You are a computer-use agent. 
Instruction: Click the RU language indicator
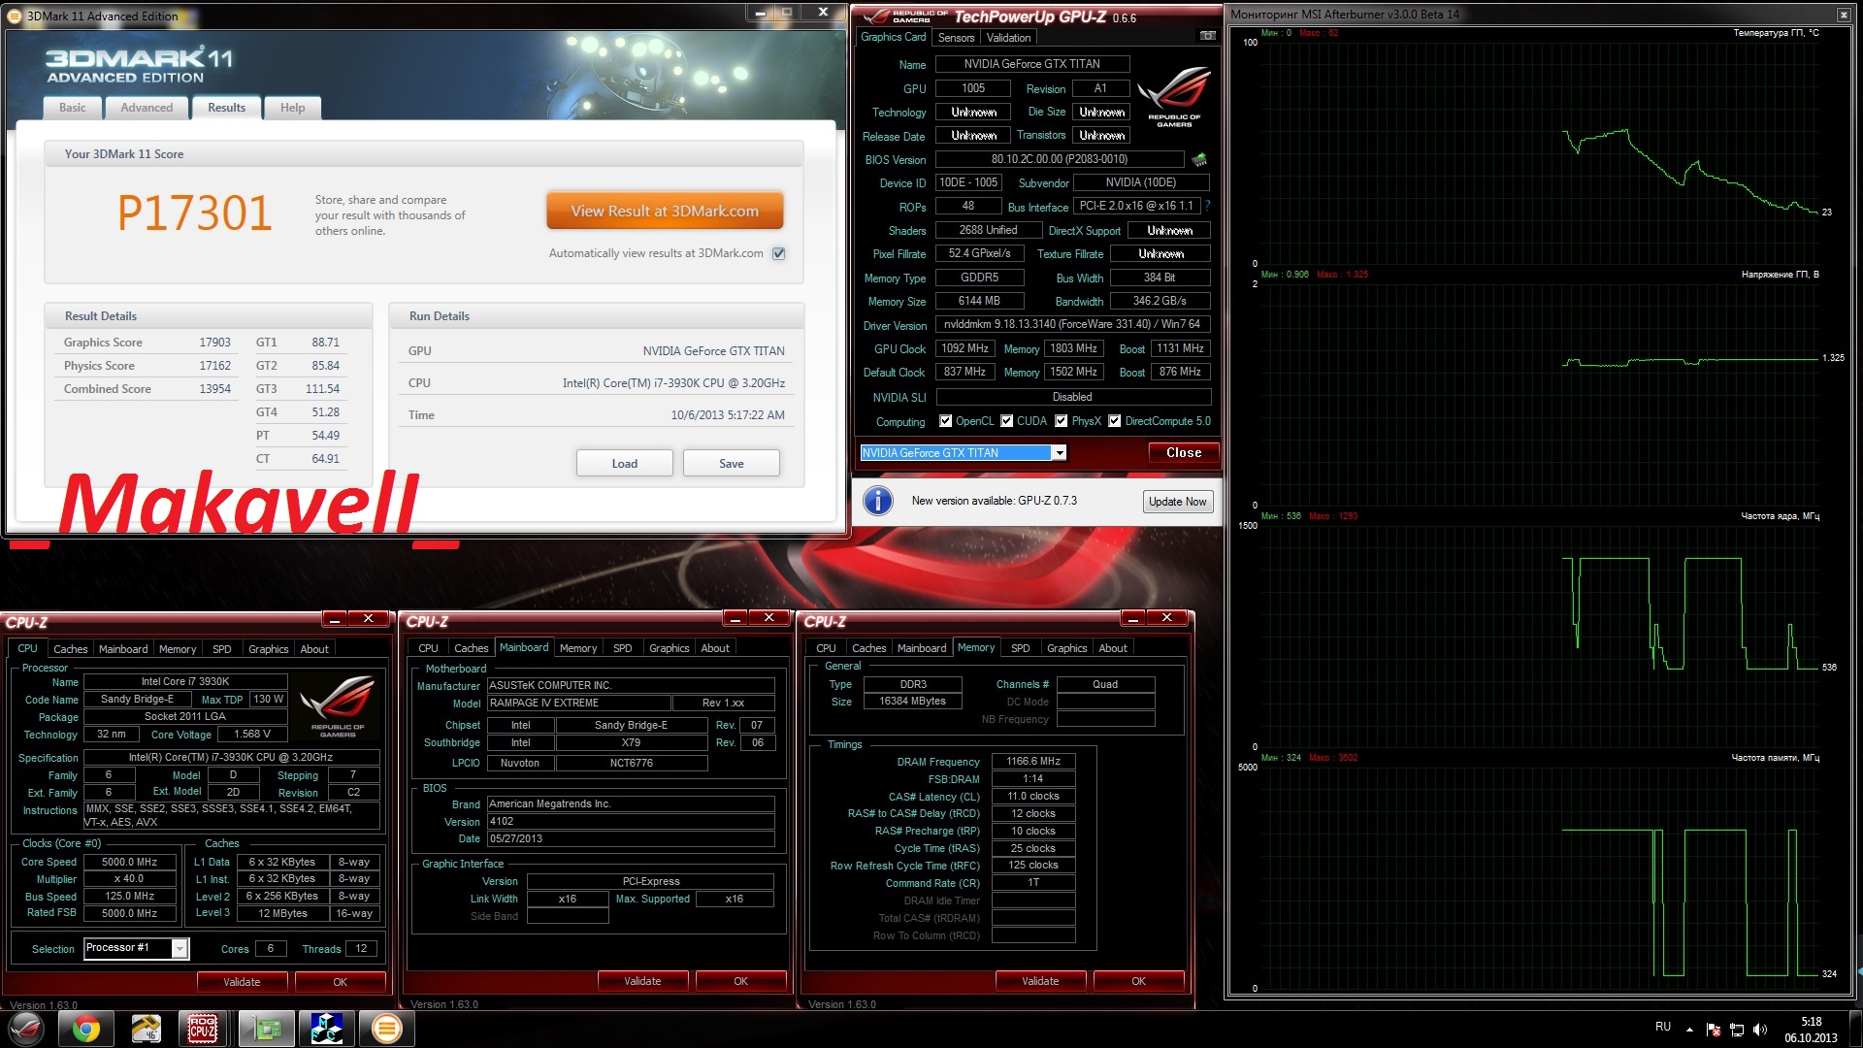(x=1663, y=1027)
